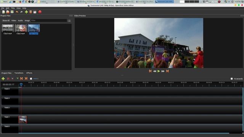Click the clock in the system tray

point(238,2)
